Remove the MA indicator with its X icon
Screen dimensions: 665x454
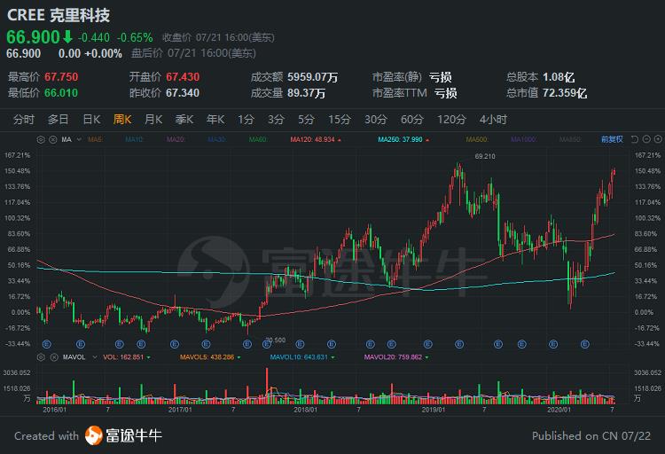coord(53,139)
